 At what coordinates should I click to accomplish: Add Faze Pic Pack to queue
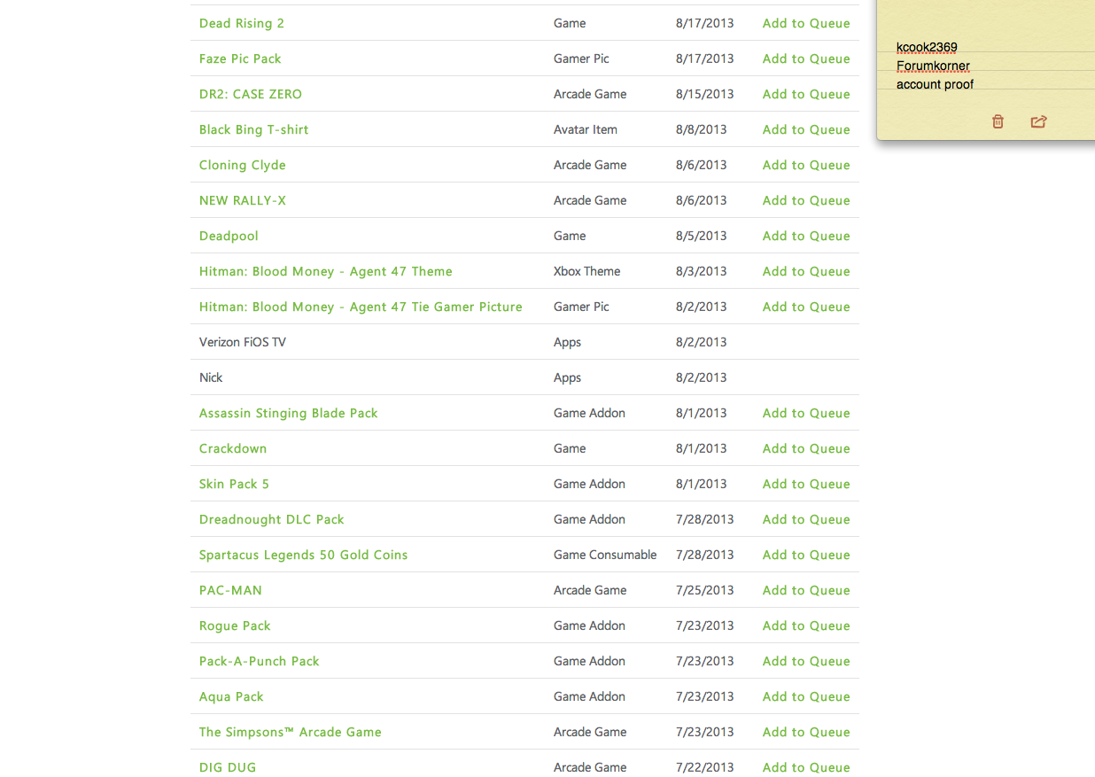click(x=806, y=58)
